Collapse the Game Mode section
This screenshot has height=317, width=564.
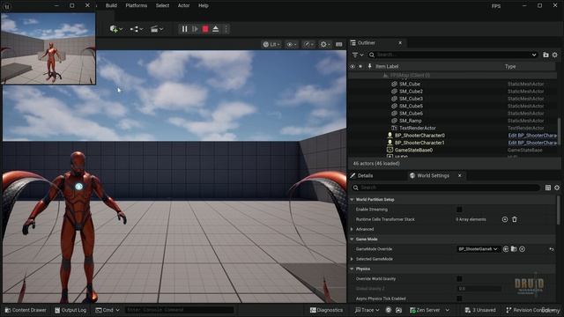click(352, 239)
